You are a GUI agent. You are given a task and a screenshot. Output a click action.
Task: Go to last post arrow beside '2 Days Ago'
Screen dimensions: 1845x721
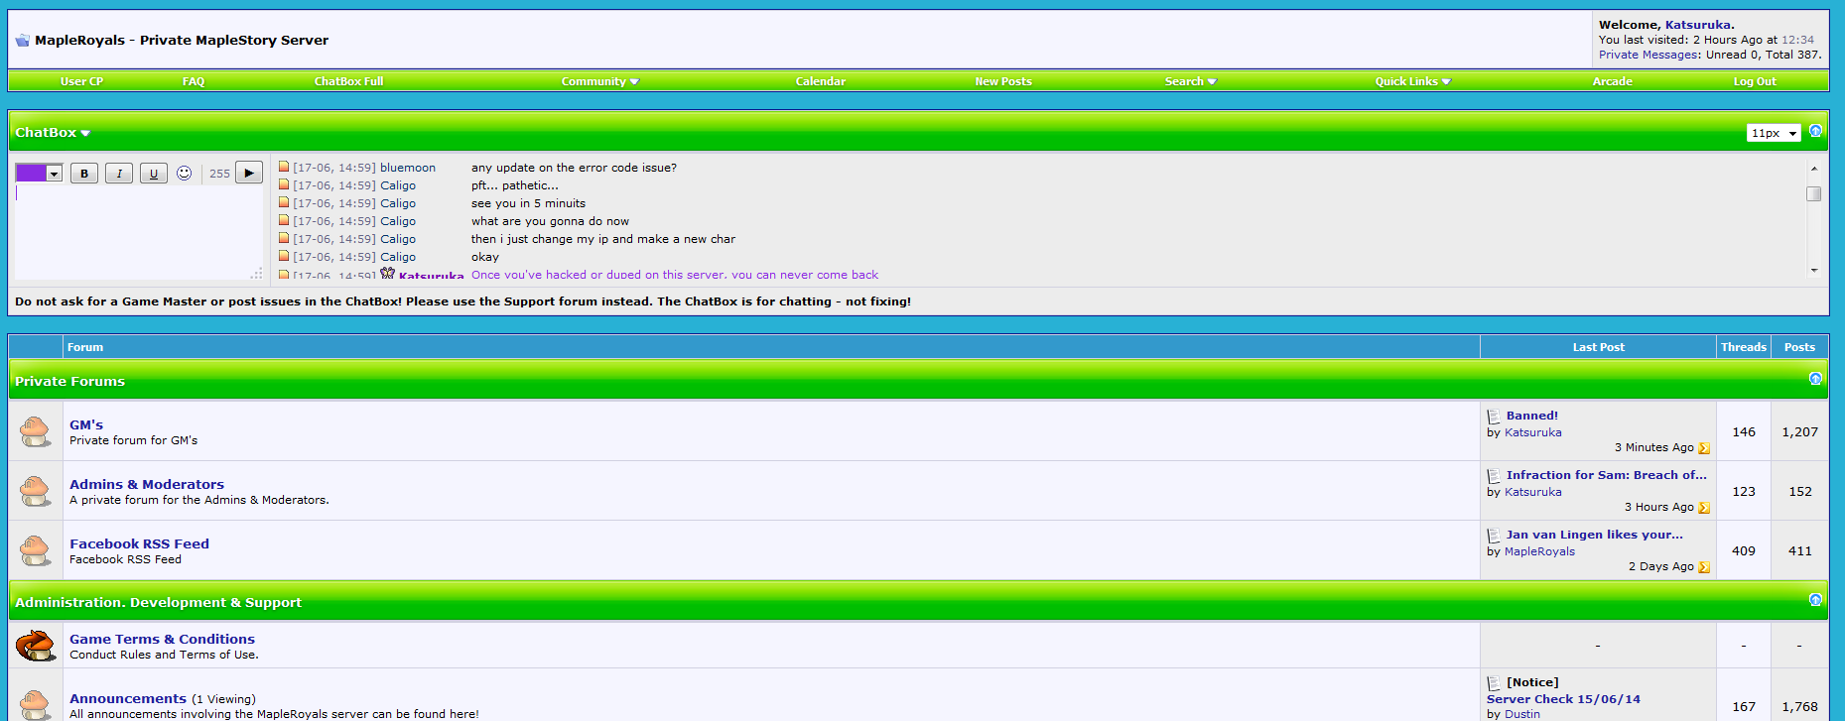(x=1704, y=567)
